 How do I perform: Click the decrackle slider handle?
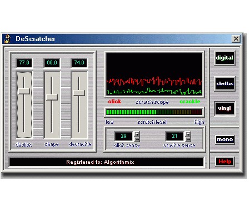point(79,93)
